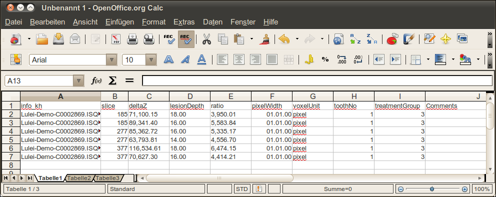Delete a decimal place
This screenshot has height=197, width=496.
358,59
